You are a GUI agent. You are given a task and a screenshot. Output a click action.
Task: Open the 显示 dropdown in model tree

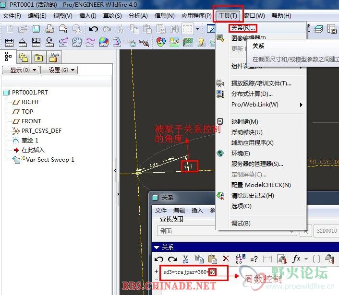21,70
